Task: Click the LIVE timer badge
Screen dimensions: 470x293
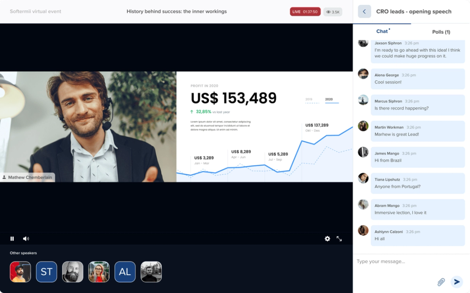Action: click(305, 12)
